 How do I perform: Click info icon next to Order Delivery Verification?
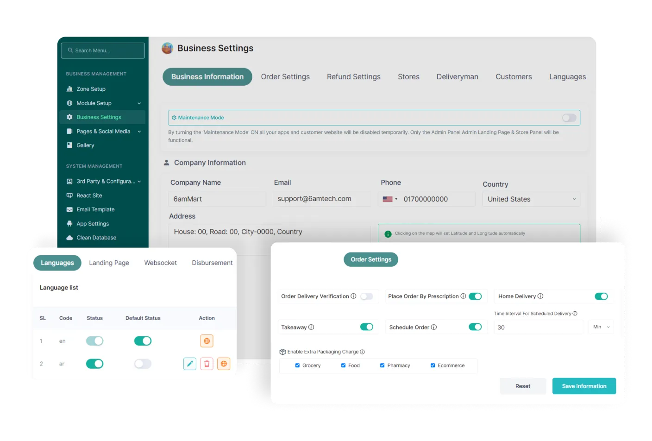(x=353, y=296)
